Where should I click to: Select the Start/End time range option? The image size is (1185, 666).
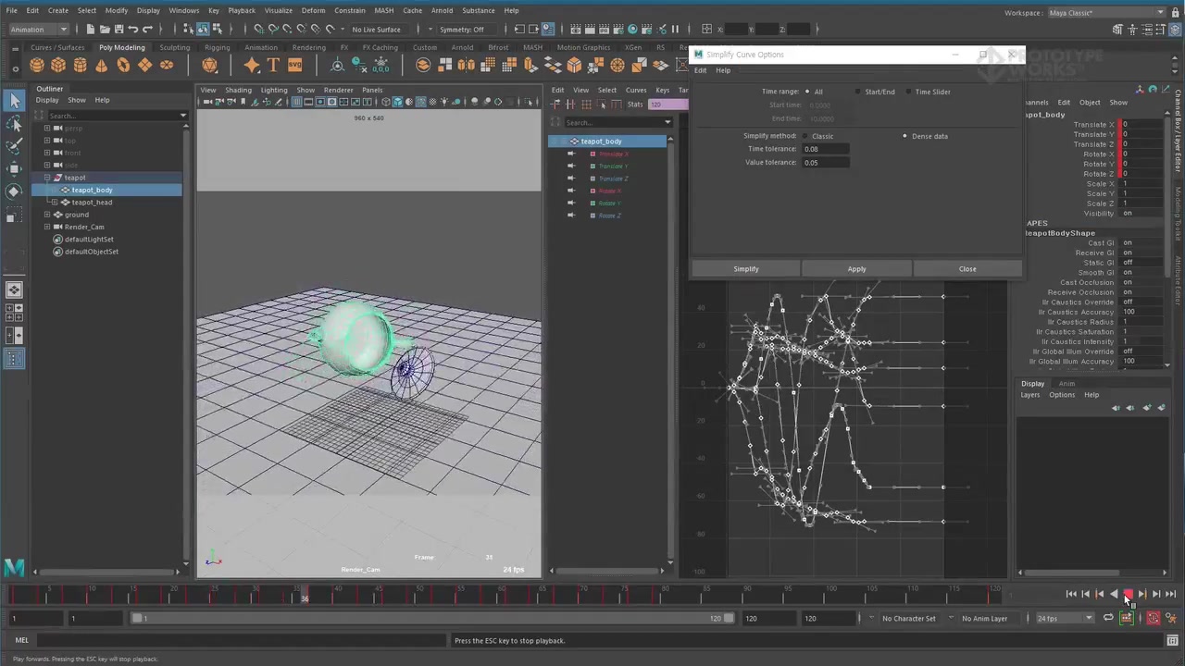tap(858, 92)
